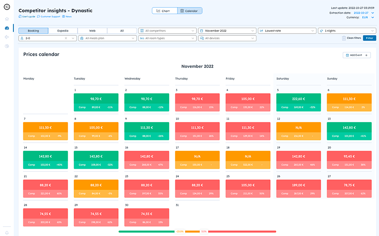Expand the Lowest rate dropdown
The image size is (379, 236).
point(287,31)
